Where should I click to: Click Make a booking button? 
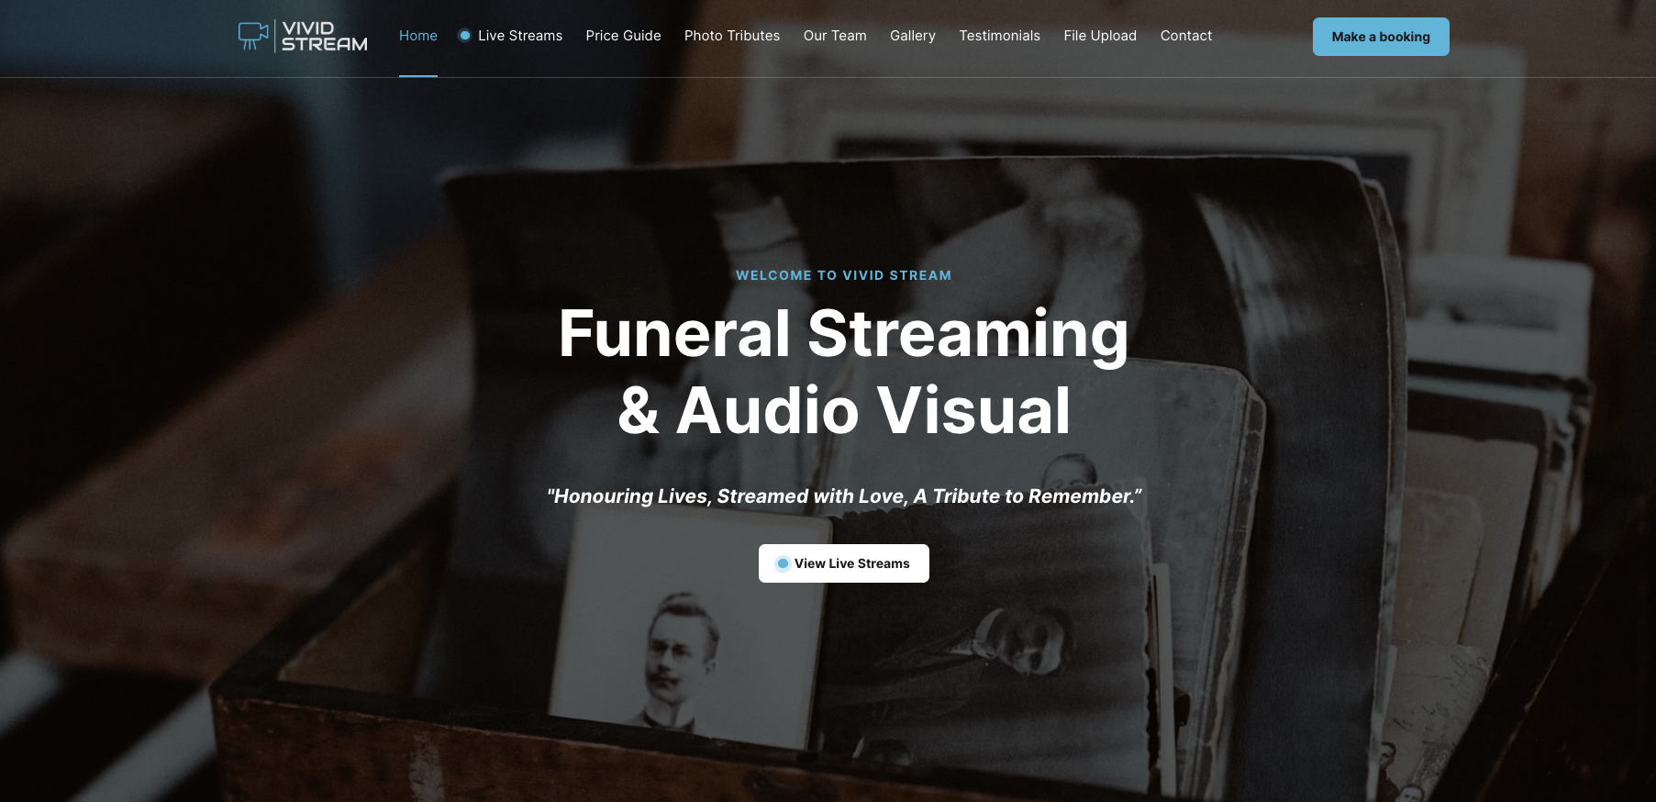[x=1381, y=37]
